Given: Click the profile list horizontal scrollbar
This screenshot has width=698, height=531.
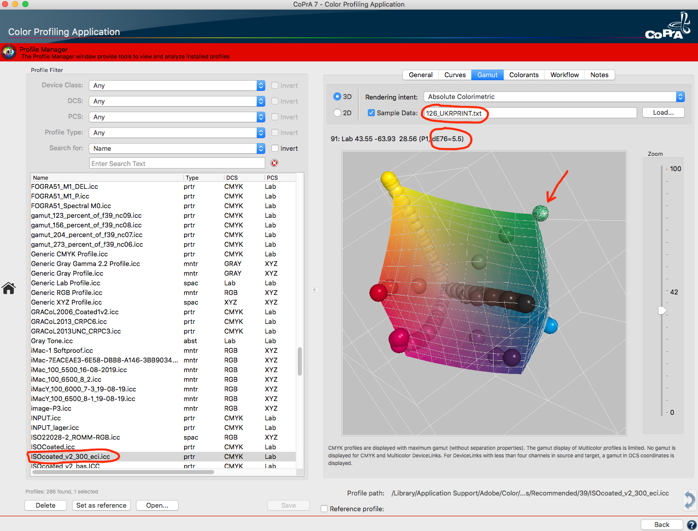Looking at the screenshot, I should [x=123, y=472].
